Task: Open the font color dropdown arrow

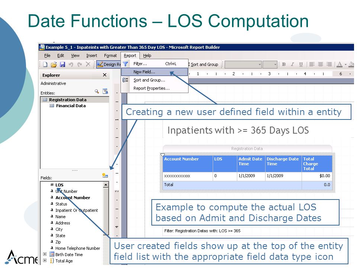Action: point(345,65)
